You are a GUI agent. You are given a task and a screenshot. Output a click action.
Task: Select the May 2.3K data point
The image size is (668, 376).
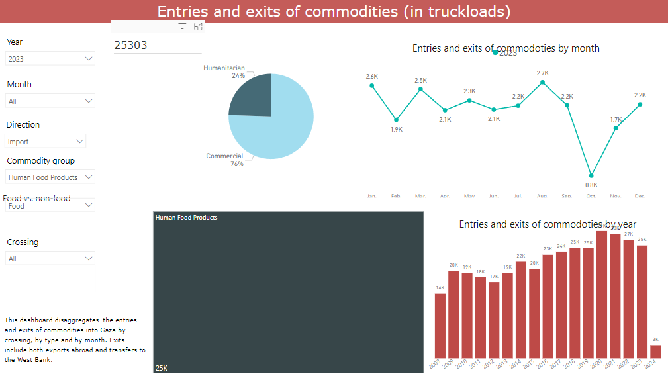click(x=469, y=101)
